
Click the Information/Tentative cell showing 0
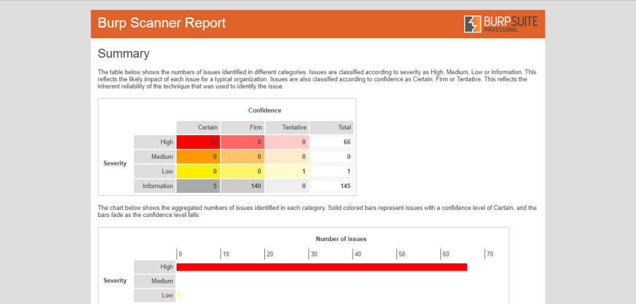287,186
